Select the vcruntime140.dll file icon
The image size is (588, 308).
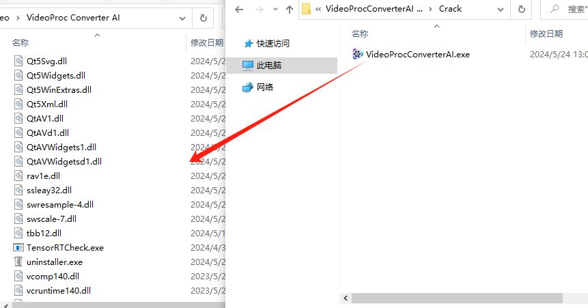(x=18, y=290)
